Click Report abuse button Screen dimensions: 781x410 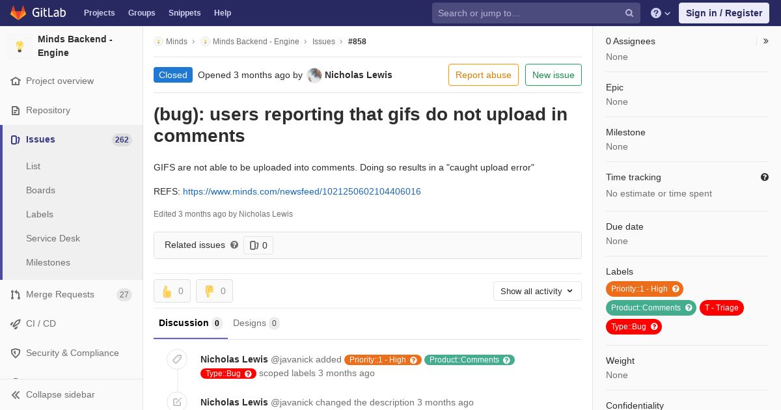[484, 75]
